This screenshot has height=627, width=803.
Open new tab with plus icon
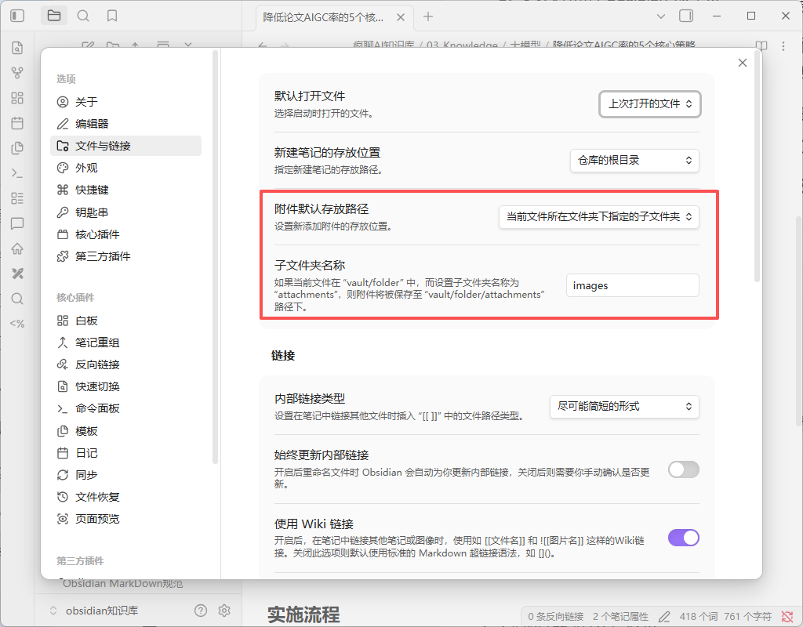pos(428,16)
